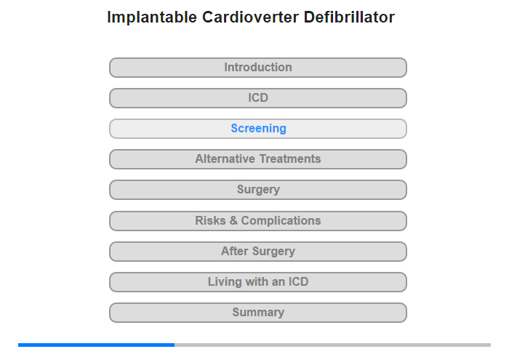Open Living with an ICD
This screenshot has height=349, width=509.
click(258, 282)
